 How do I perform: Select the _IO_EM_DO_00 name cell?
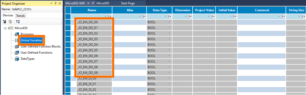tap(94, 22)
